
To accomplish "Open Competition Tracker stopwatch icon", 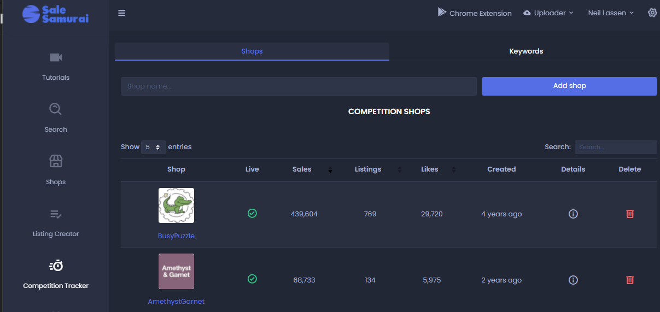I will click(x=56, y=266).
